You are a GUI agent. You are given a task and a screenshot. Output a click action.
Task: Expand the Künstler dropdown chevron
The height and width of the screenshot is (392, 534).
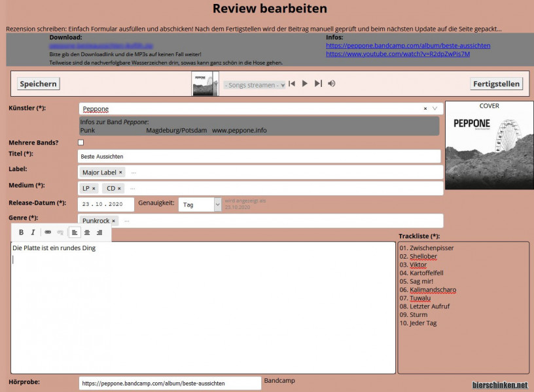435,108
